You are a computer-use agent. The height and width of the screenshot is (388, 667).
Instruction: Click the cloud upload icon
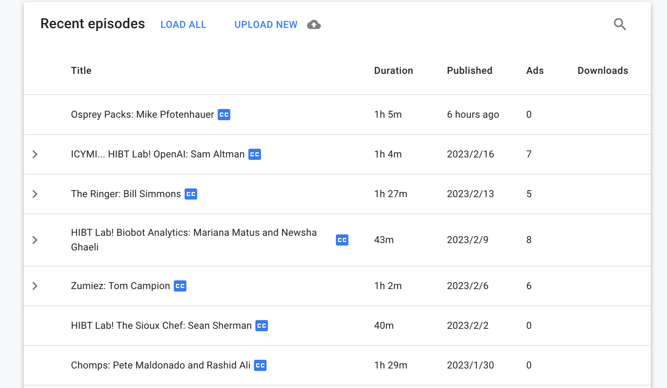pos(314,25)
